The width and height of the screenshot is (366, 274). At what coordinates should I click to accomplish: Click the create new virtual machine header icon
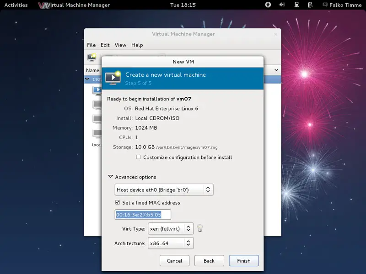(113, 78)
